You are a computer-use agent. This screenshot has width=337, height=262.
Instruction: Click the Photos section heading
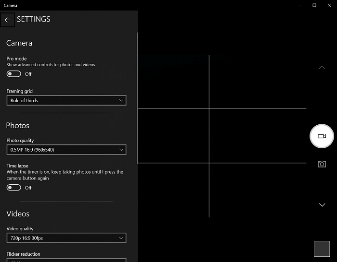(x=18, y=126)
